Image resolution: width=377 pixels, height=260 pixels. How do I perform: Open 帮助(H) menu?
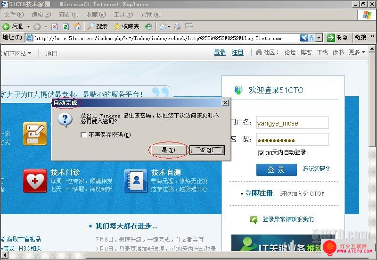point(151,15)
